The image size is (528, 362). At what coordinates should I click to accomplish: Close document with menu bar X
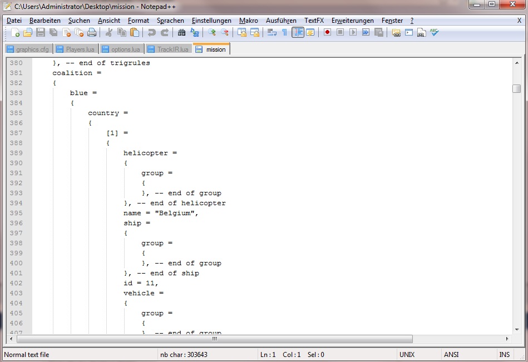pos(519,21)
